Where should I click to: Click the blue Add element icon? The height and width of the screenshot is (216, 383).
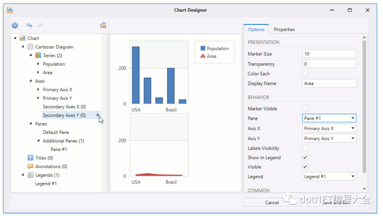(x=15, y=25)
